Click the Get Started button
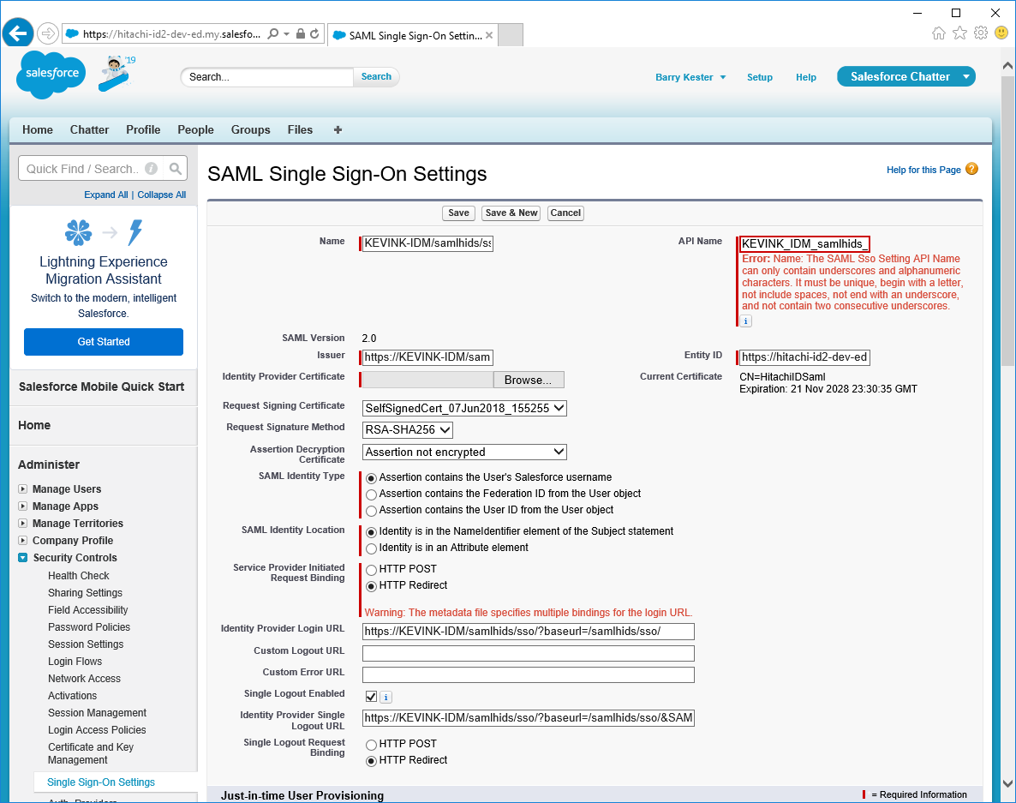1016x803 pixels. click(104, 342)
